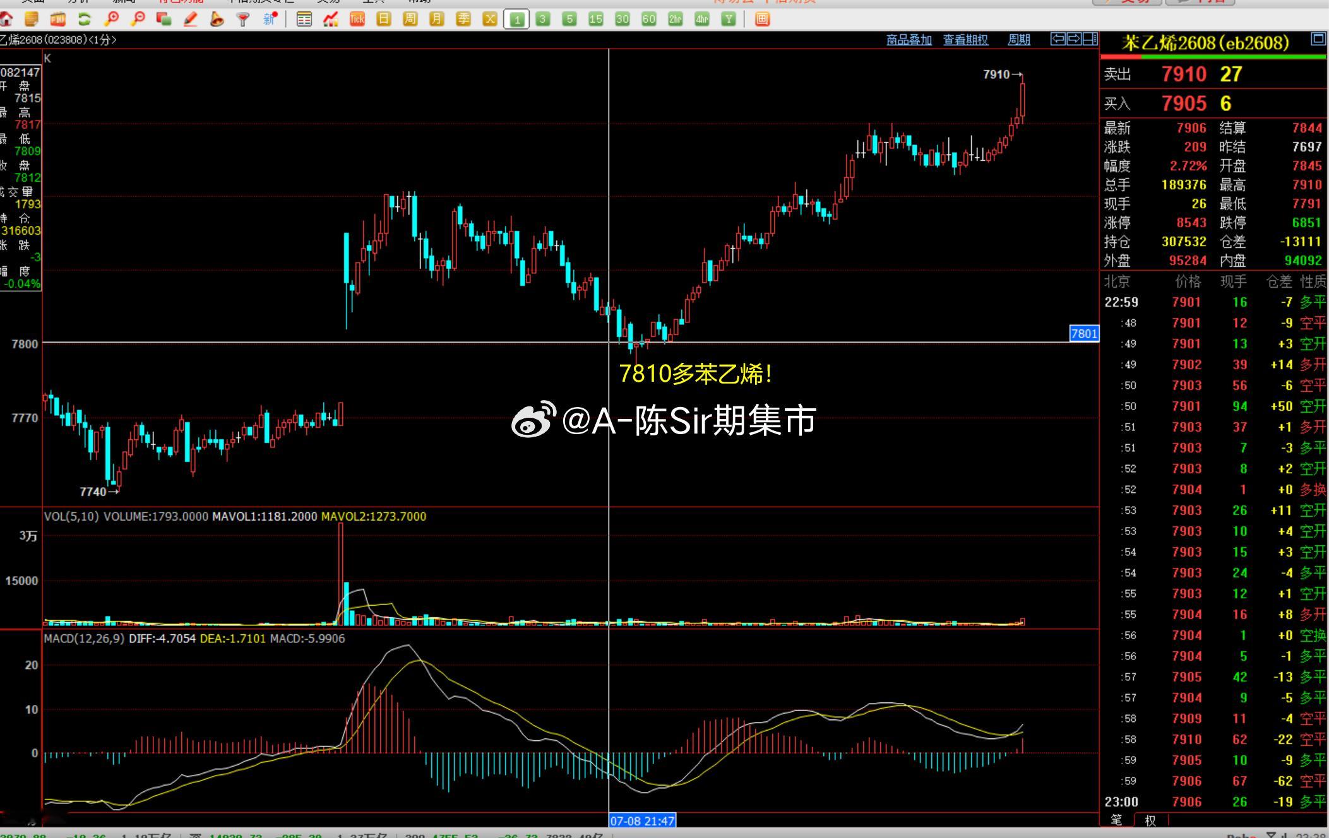1329x838 pixels.
Task: Select the 4hr period button
Action: [x=702, y=19]
